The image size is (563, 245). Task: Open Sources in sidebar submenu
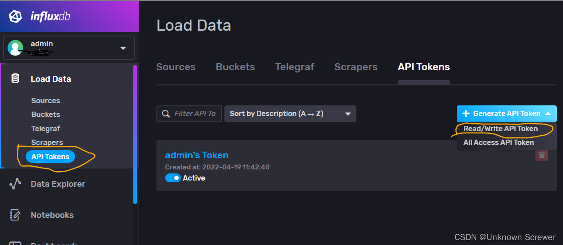pyautogui.click(x=45, y=100)
